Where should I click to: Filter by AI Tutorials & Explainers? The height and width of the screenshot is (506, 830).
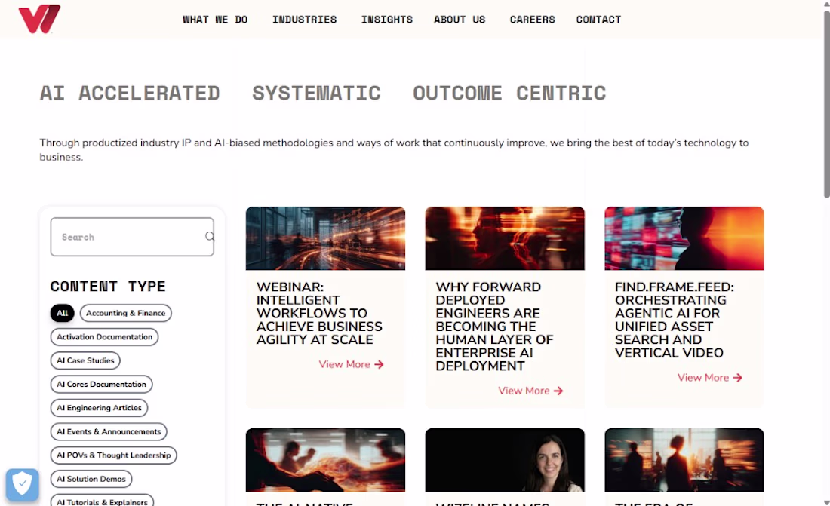pyautogui.click(x=102, y=501)
